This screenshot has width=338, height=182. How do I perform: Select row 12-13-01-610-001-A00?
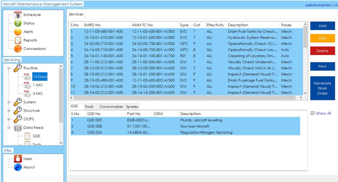point(186,38)
